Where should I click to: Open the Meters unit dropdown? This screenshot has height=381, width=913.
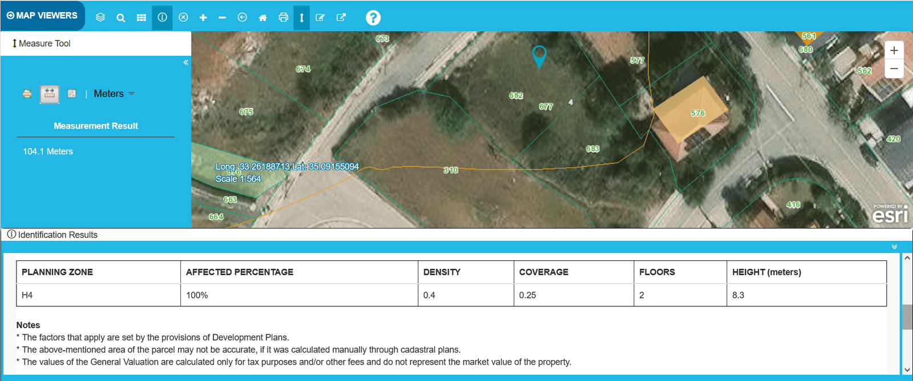[x=114, y=94]
